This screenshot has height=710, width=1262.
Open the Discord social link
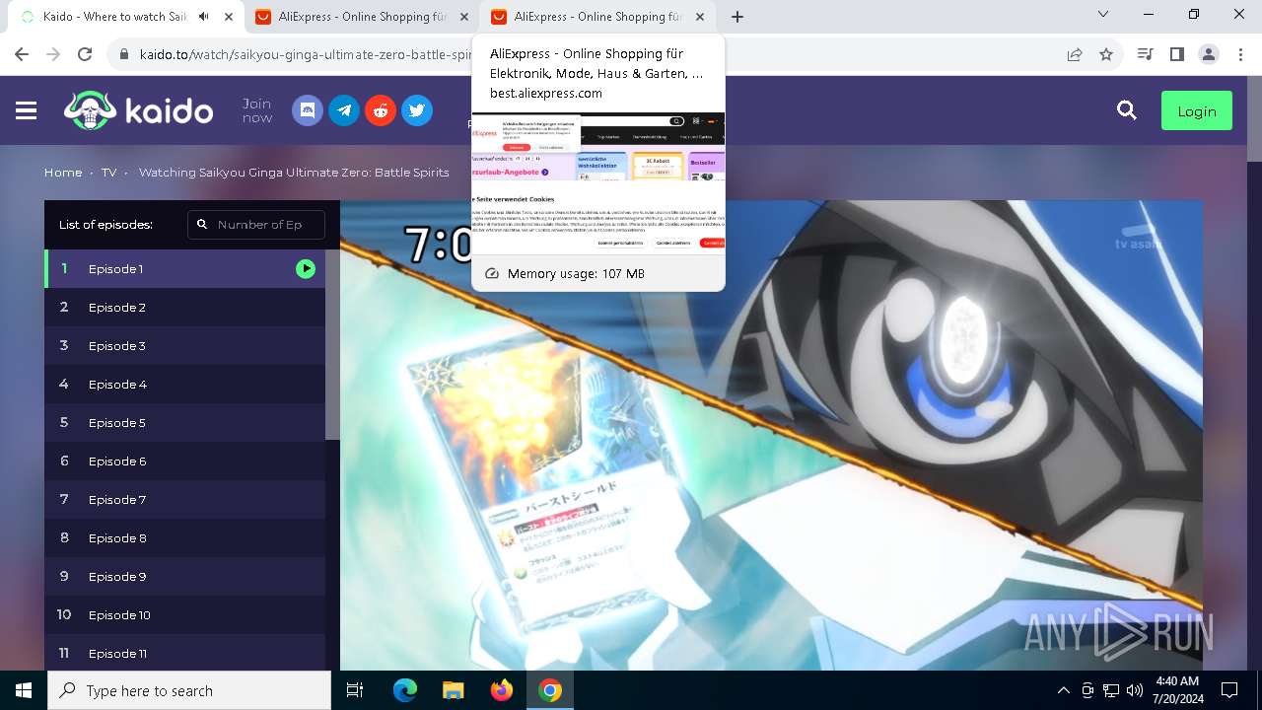[x=308, y=110]
